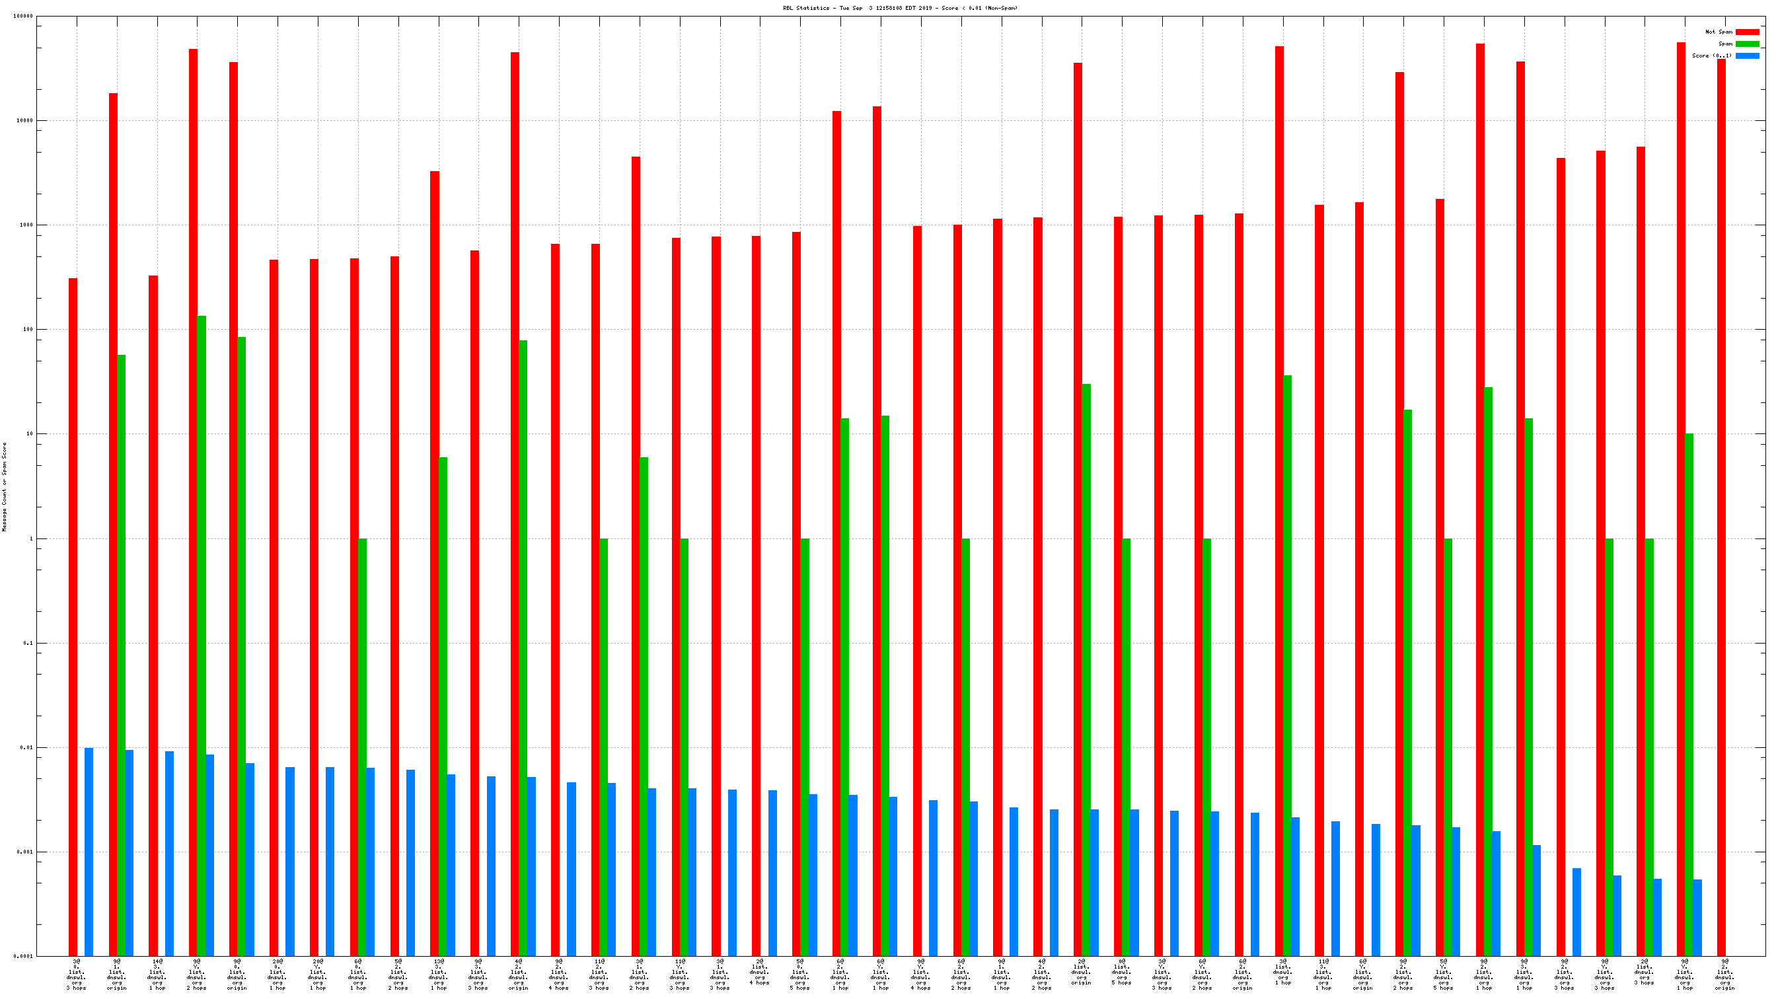1776x999 pixels.
Task: Click the first 3@ 0.list.dnswl.org 3 hops label
Action: pos(77,973)
